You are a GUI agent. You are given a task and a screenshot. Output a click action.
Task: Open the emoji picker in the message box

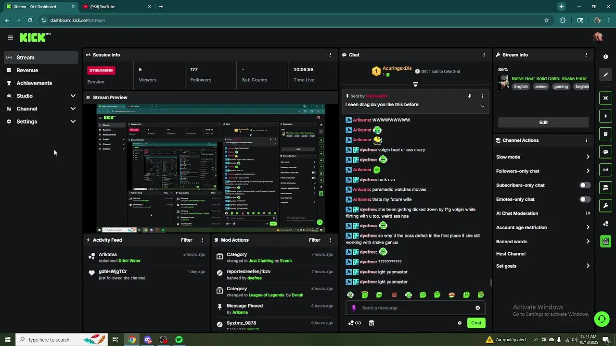477,308
